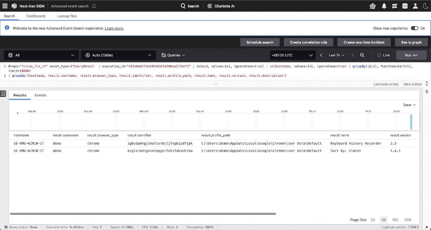Go to previous time range arrow
Screen dimensions: 431x230
321,55
